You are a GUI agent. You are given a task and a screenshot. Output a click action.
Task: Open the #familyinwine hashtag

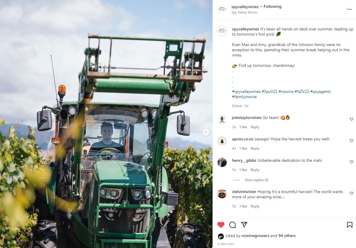click(244, 97)
